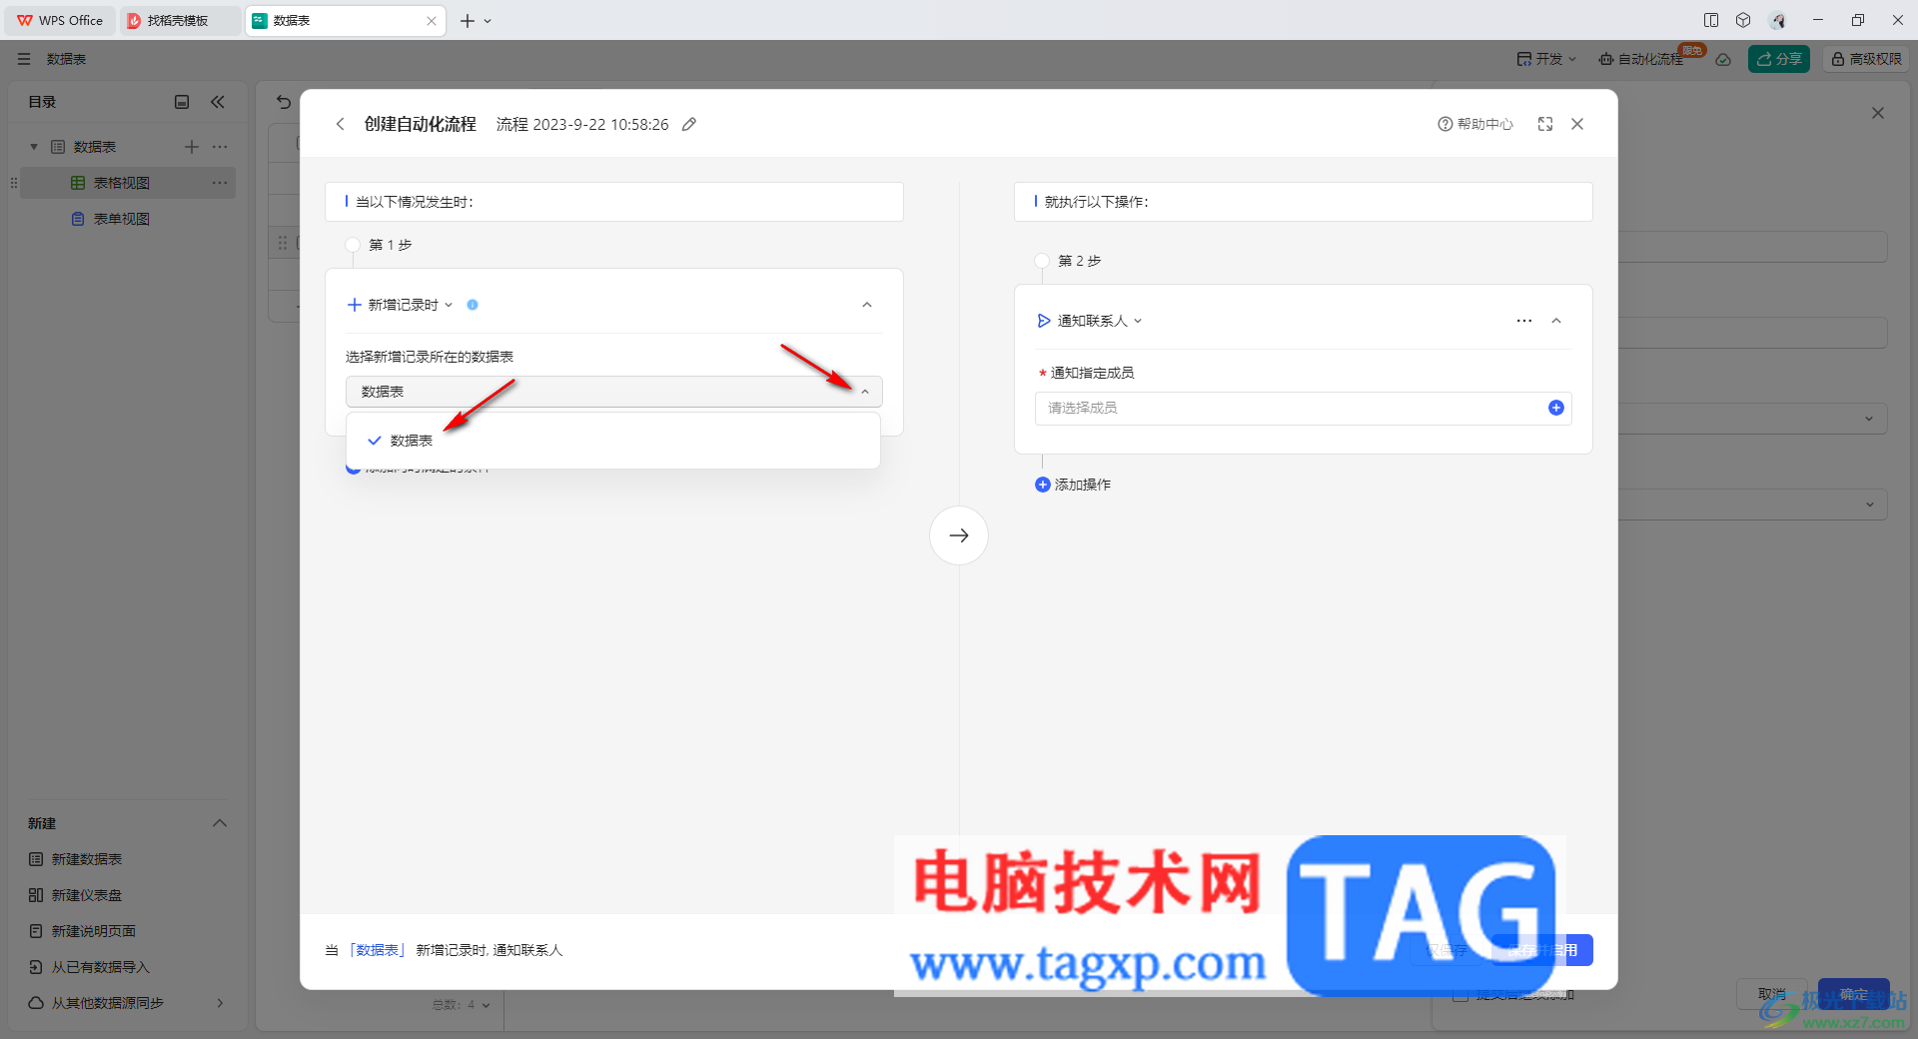Open more options for 数据表 node
This screenshot has height=1039, width=1918.
point(220,147)
